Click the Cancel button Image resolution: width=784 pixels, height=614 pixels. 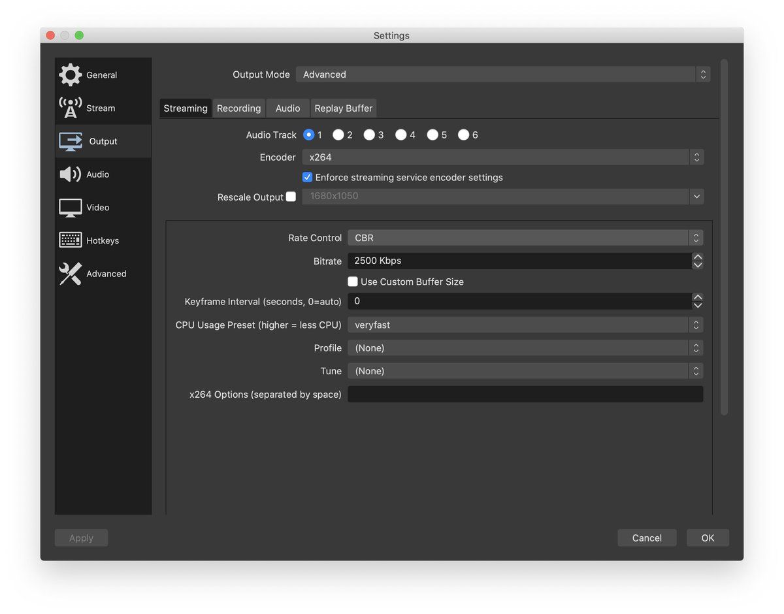[x=647, y=538]
